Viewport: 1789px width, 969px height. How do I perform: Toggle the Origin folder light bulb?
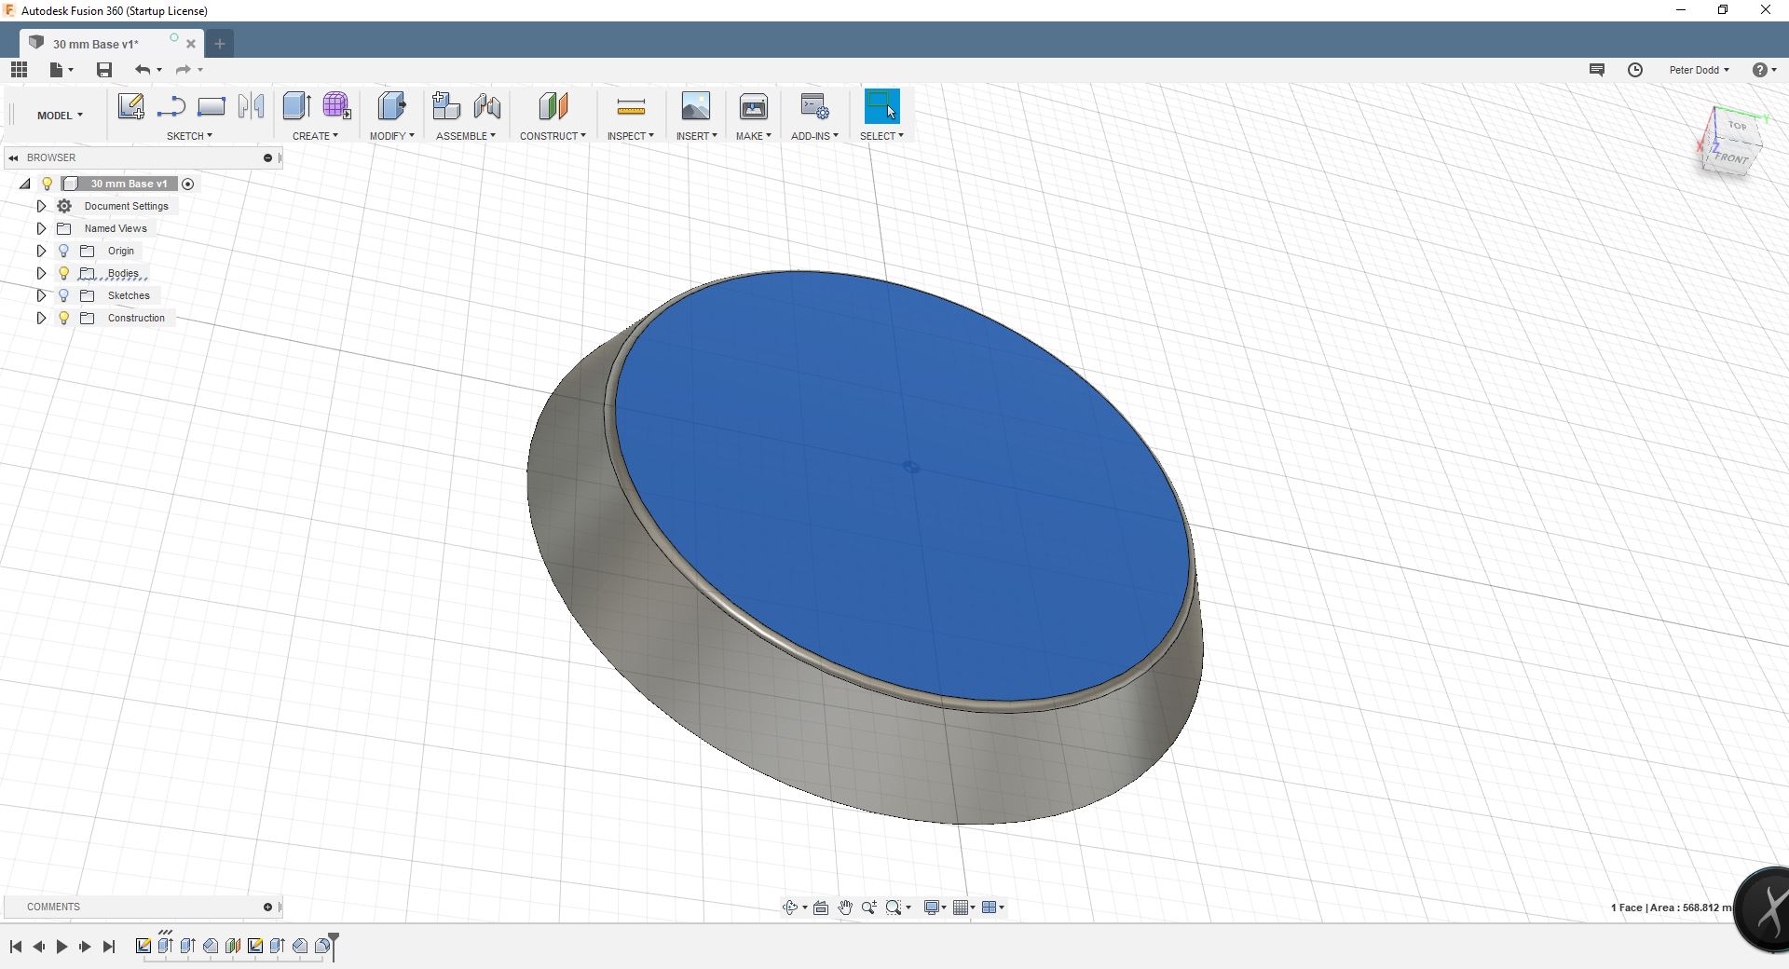[63, 251]
